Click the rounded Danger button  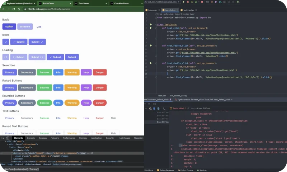(100, 103)
